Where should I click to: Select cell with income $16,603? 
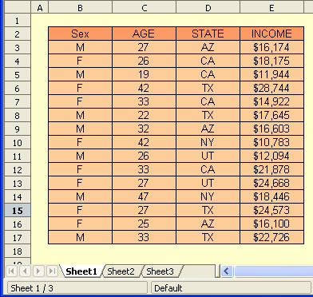point(271,129)
